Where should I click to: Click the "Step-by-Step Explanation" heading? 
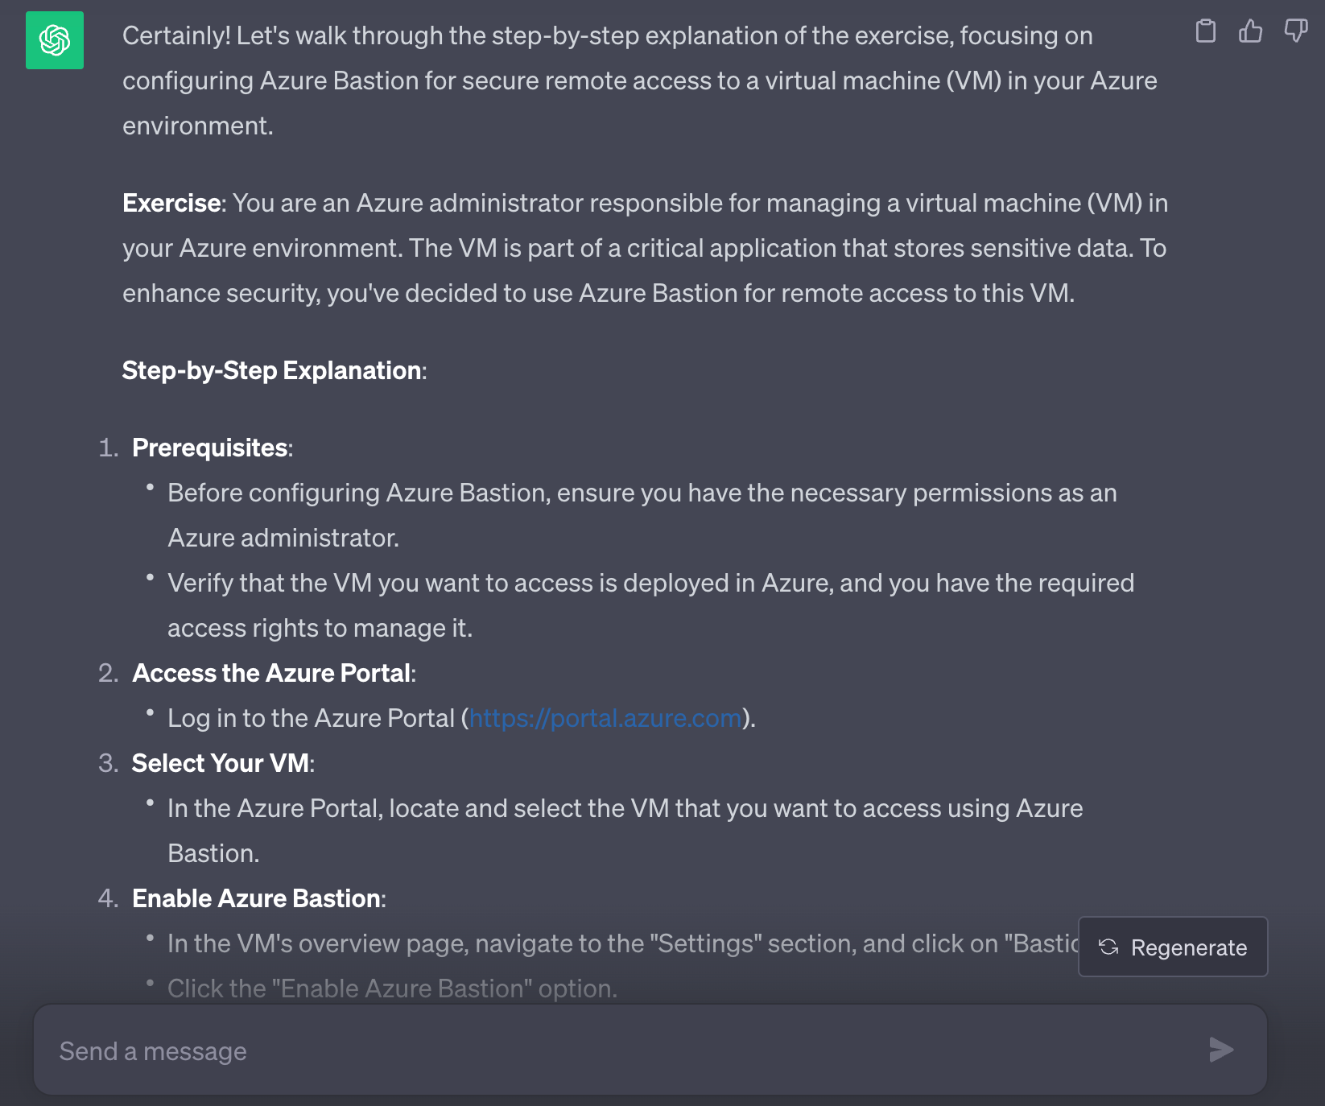(272, 370)
